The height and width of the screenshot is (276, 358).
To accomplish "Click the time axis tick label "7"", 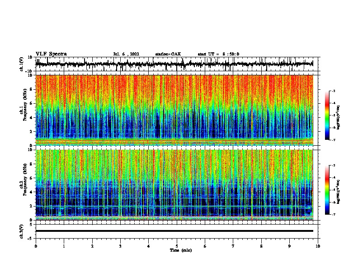I will [233, 246].
